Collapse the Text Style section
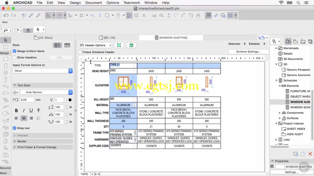Viewport: 314px width, 176px height. coord(15,85)
